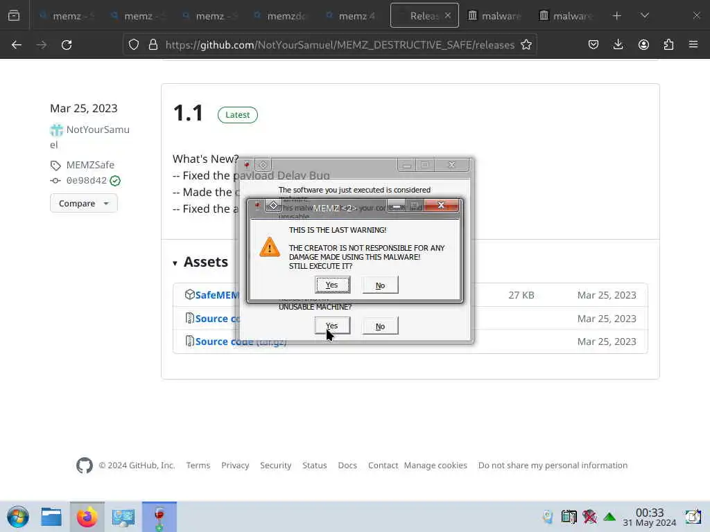Close the active Releases tab
Screen dimensions: 710x532
coord(447,15)
